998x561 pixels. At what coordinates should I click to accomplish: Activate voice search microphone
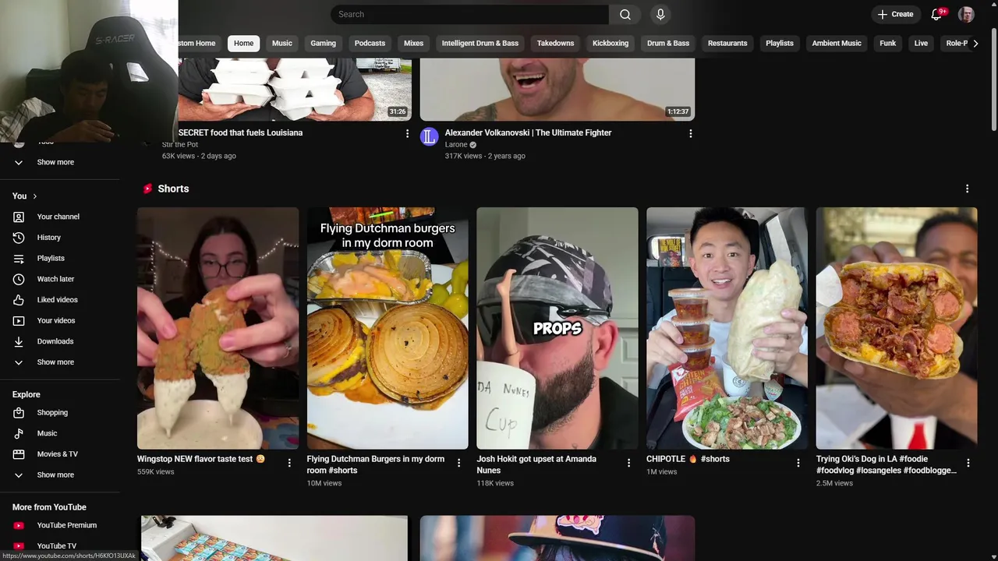pyautogui.click(x=660, y=14)
